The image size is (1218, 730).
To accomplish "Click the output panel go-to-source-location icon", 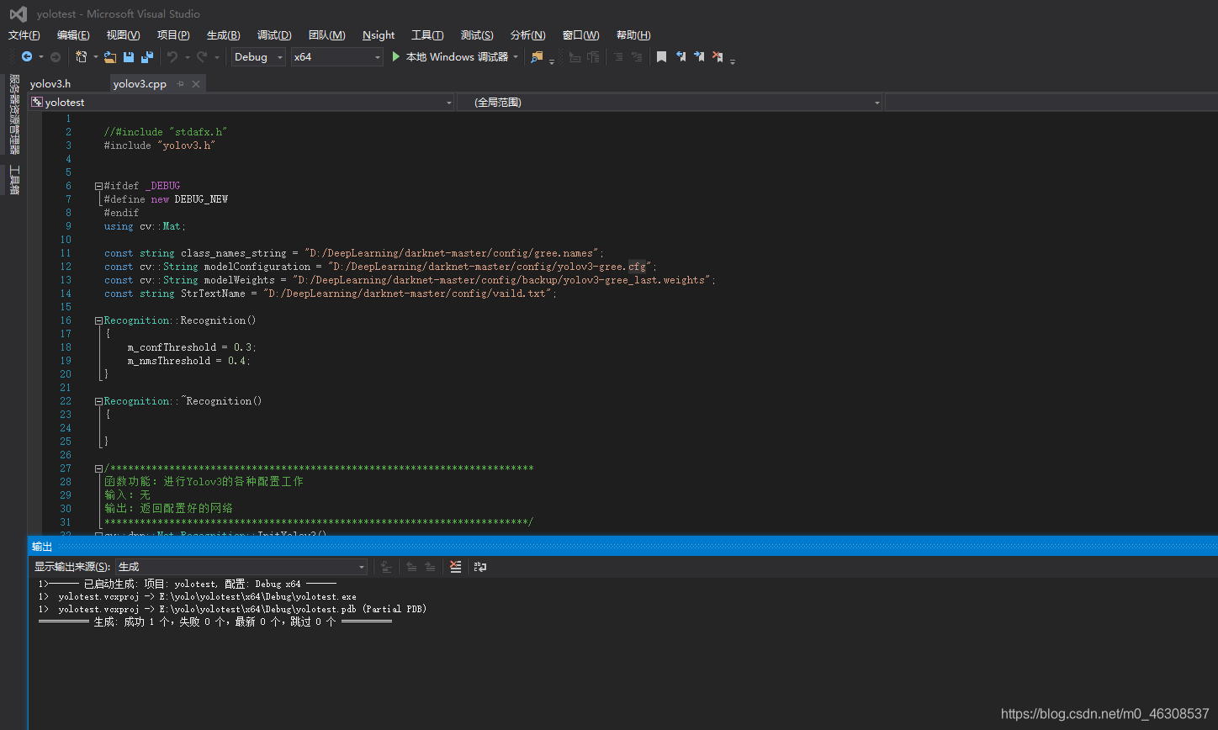I will point(386,567).
